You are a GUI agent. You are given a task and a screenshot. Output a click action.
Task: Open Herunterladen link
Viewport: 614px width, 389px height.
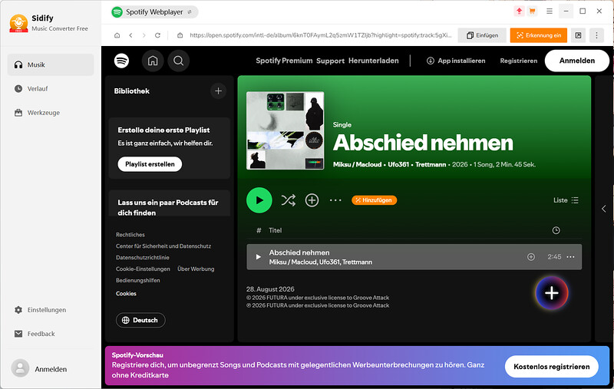coord(374,61)
